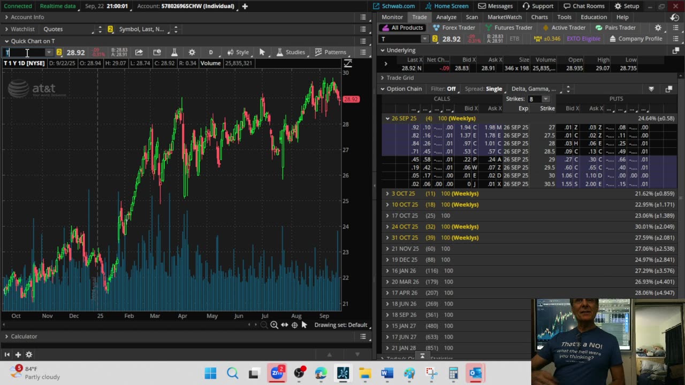Collapse the Quick Chart on T section
The height and width of the screenshot is (385, 685).
pyautogui.click(x=6, y=41)
